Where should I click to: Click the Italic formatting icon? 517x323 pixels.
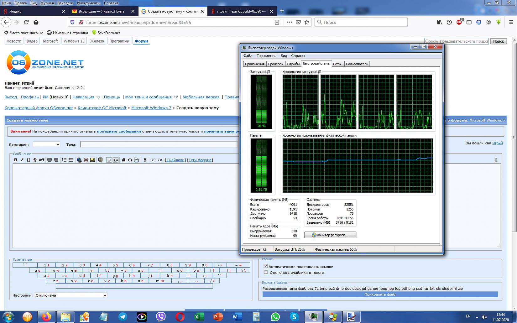[22, 160]
